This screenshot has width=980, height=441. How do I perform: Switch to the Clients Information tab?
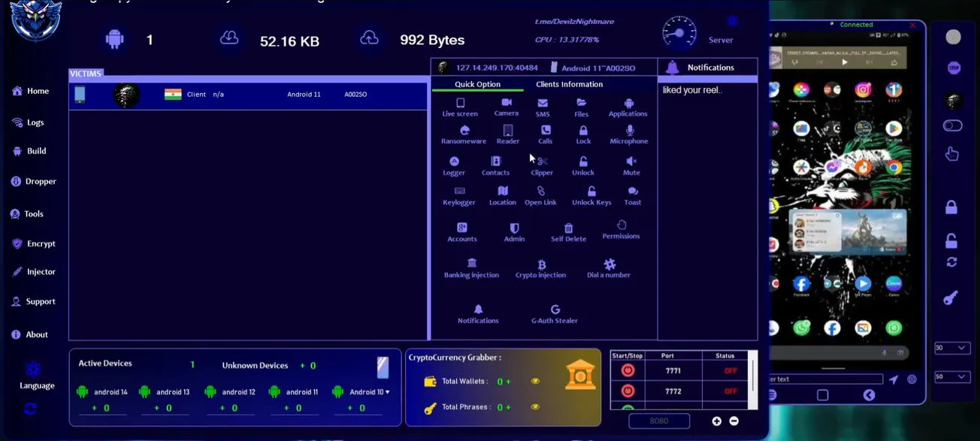click(569, 83)
